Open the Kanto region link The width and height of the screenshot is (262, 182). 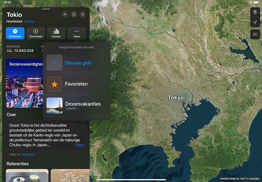pos(30,22)
